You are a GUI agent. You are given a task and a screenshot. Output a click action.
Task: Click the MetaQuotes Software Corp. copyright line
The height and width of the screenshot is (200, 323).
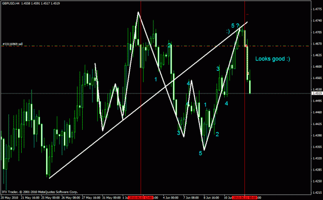(x=40, y=192)
